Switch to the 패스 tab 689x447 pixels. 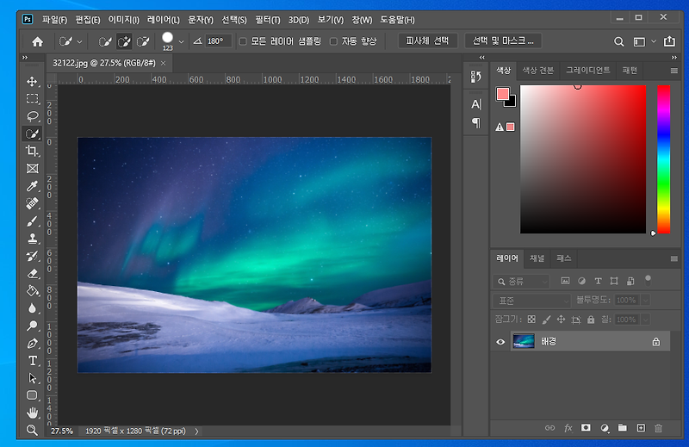pyautogui.click(x=564, y=258)
